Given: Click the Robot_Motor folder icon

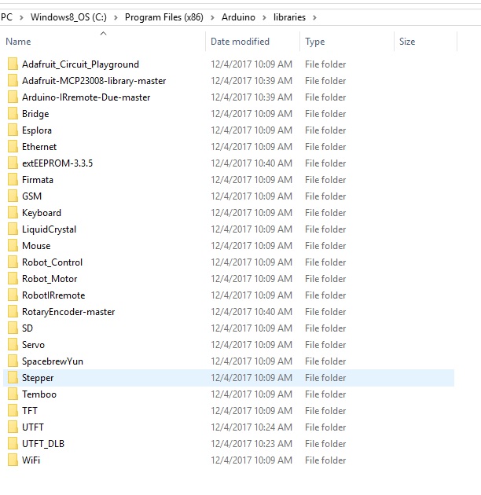Looking at the screenshot, I should [x=13, y=278].
